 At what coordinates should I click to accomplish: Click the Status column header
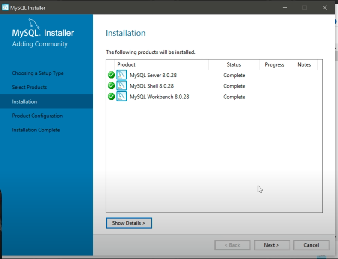pyautogui.click(x=234, y=64)
